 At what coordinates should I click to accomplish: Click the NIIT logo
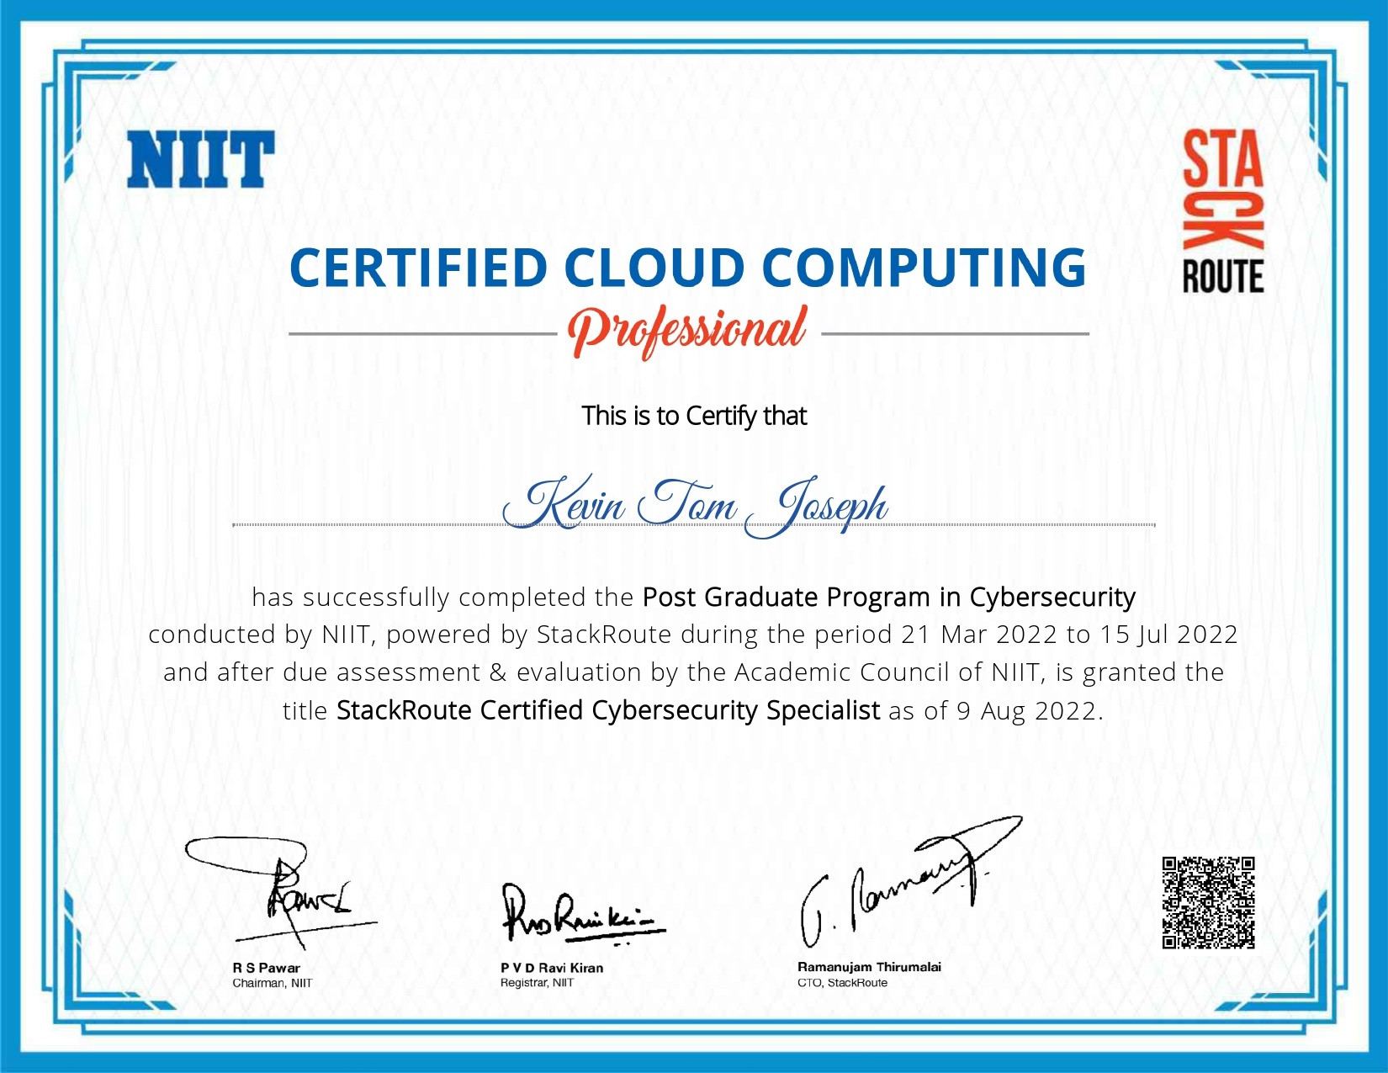200,159
